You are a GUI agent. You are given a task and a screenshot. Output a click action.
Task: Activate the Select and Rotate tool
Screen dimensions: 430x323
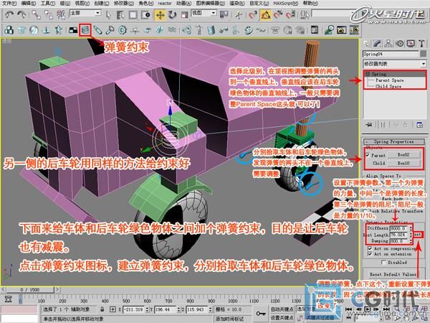pyautogui.click(x=172, y=15)
